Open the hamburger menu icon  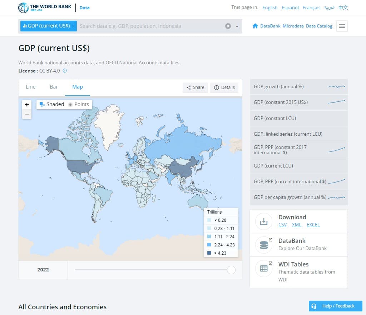(x=342, y=26)
